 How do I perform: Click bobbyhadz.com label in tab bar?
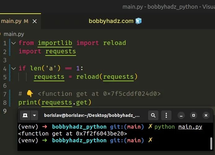click(111, 21)
